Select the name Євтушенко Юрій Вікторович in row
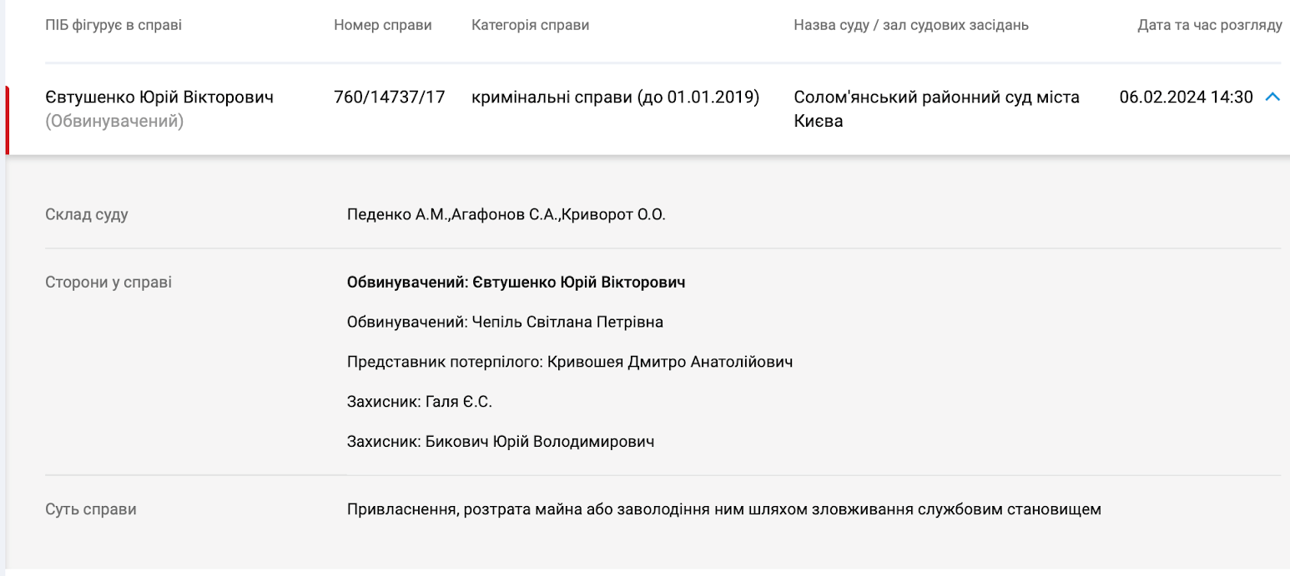 pos(159,98)
